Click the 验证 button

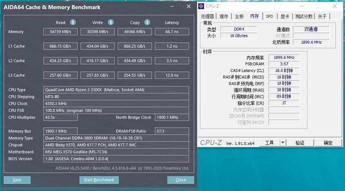click(x=300, y=143)
